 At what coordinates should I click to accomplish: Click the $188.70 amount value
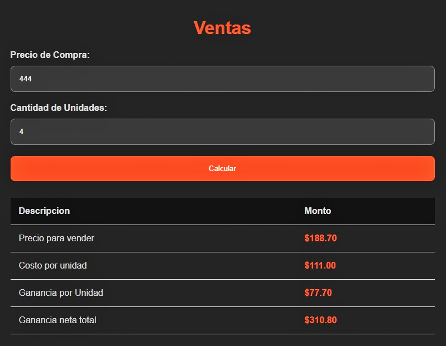click(320, 238)
